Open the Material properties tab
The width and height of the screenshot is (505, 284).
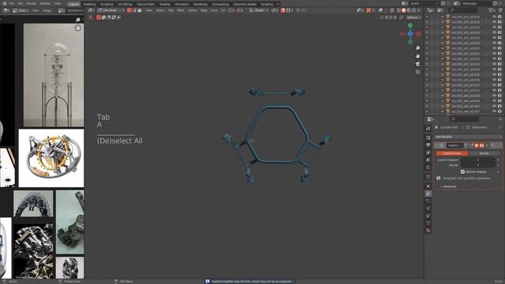428,230
